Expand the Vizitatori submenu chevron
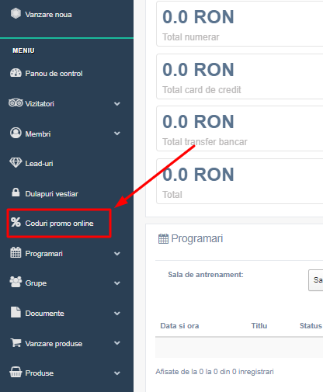 117,104
